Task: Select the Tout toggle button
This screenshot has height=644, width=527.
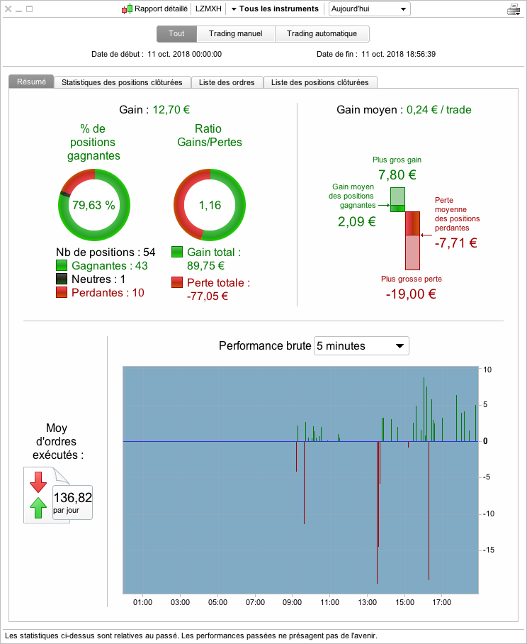Action: click(x=177, y=33)
